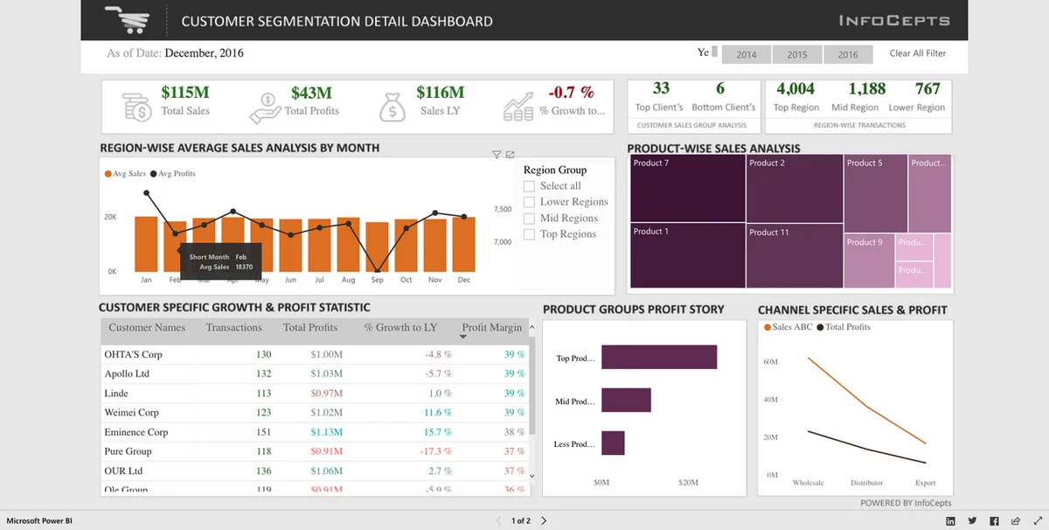Click previous page chevron near page counter
The height and width of the screenshot is (530, 1049).
tap(497, 520)
